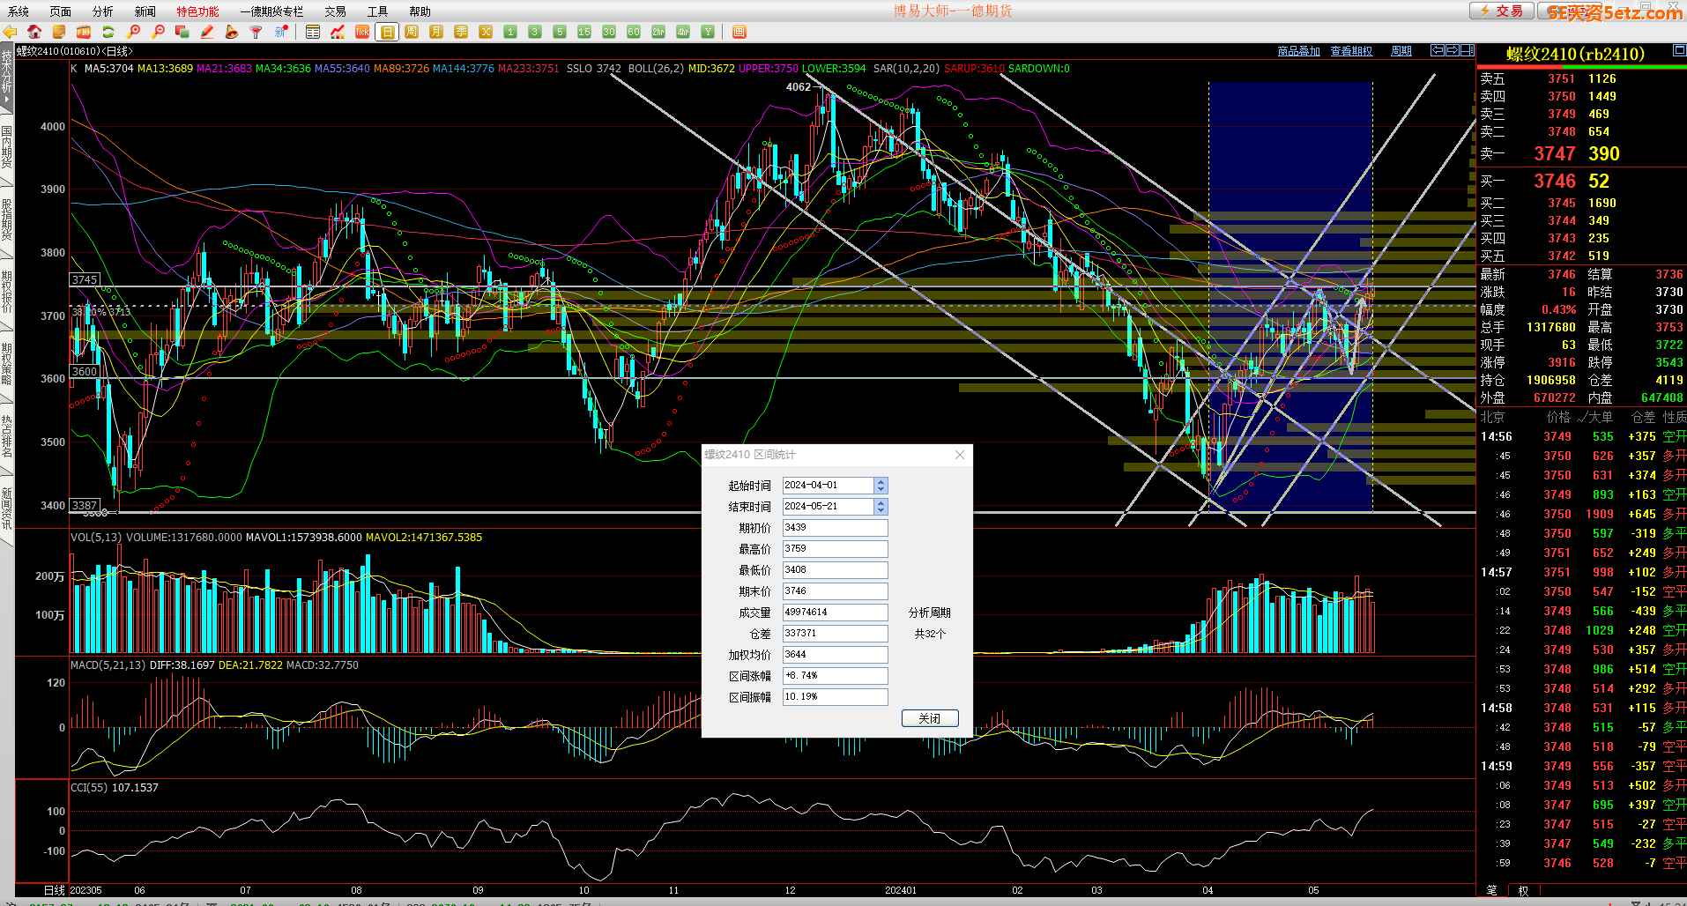Open the home page icon
The image size is (1687, 906).
[34, 32]
